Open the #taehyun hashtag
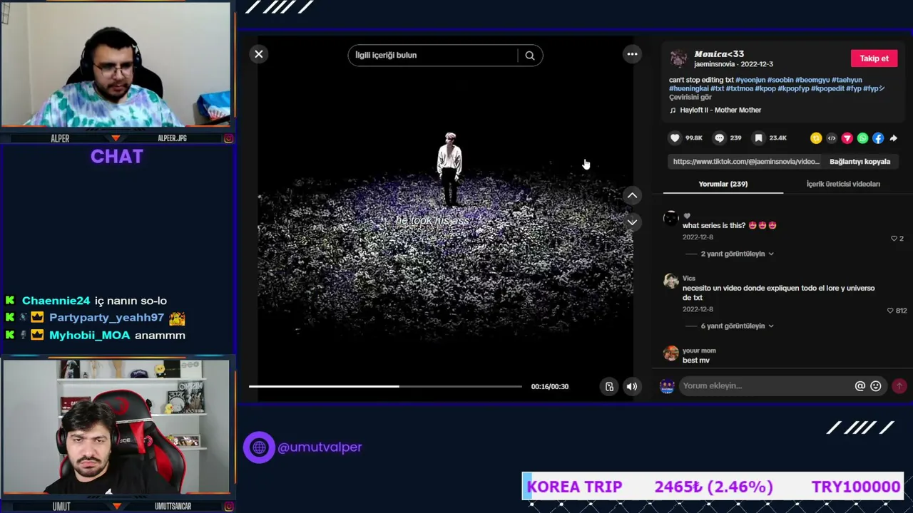Screen dimensions: 913x513 click(847, 80)
